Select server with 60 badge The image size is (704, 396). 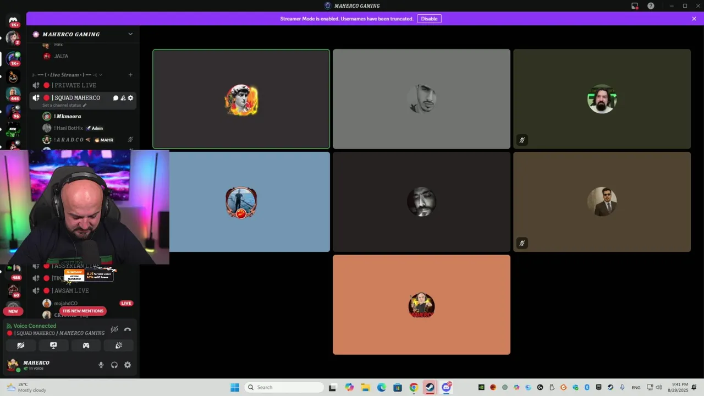(13, 290)
